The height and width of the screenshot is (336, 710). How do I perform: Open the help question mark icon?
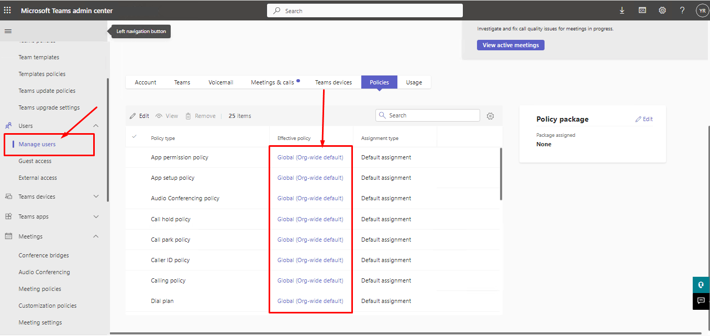[x=682, y=10]
